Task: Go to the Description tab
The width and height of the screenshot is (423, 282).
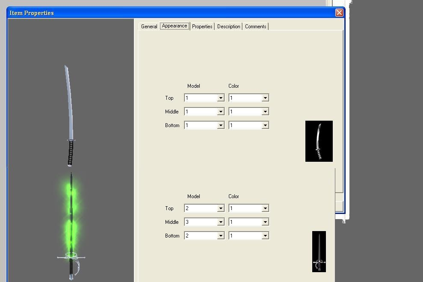Action: tap(228, 27)
